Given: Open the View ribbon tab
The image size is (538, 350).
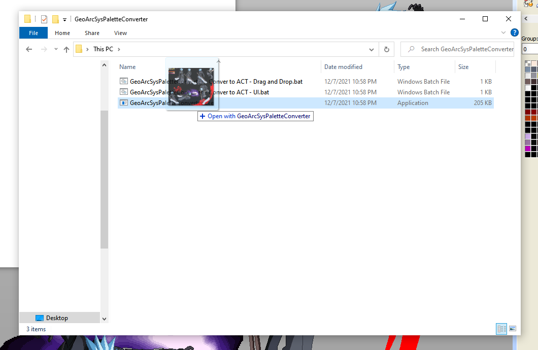Looking at the screenshot, I should 120,33.
